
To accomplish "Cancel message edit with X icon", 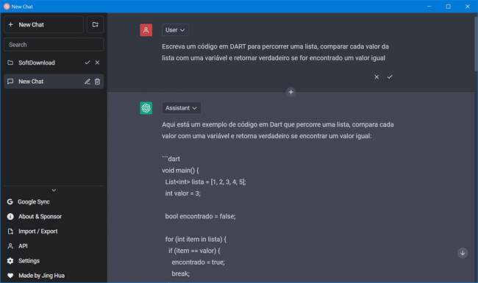I will [x=377, y=76].
